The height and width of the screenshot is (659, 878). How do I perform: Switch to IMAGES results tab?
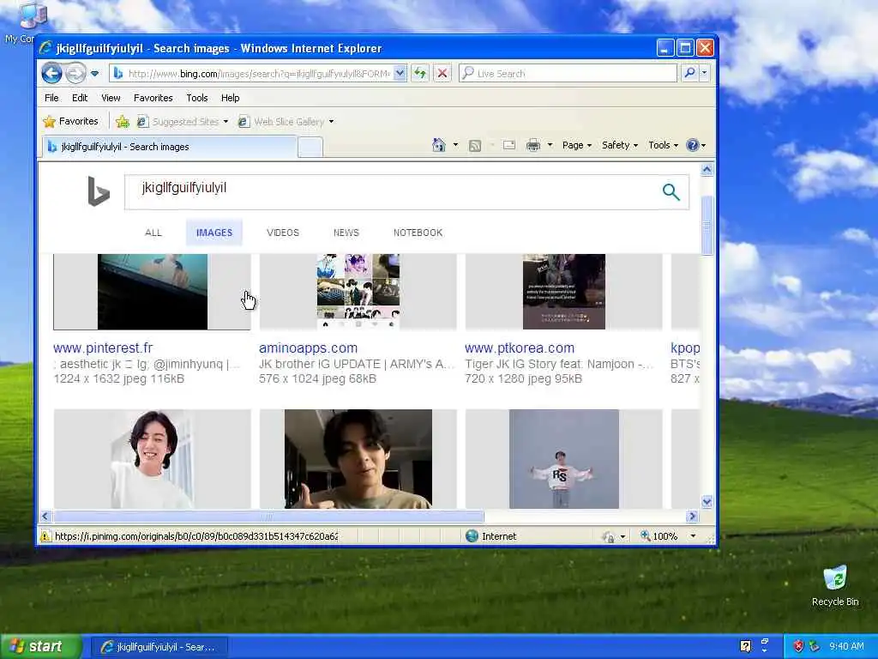(213, 233)
